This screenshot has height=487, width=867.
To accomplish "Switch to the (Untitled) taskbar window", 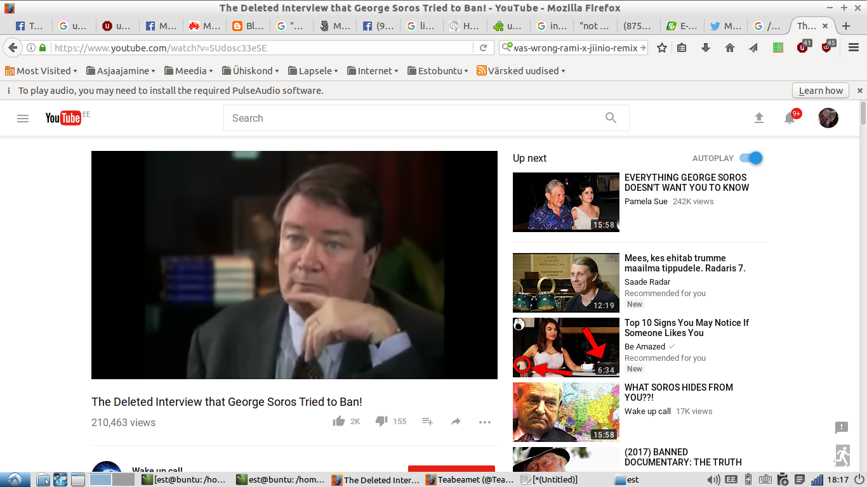I will pyautogui.click(x=550, y=480).
